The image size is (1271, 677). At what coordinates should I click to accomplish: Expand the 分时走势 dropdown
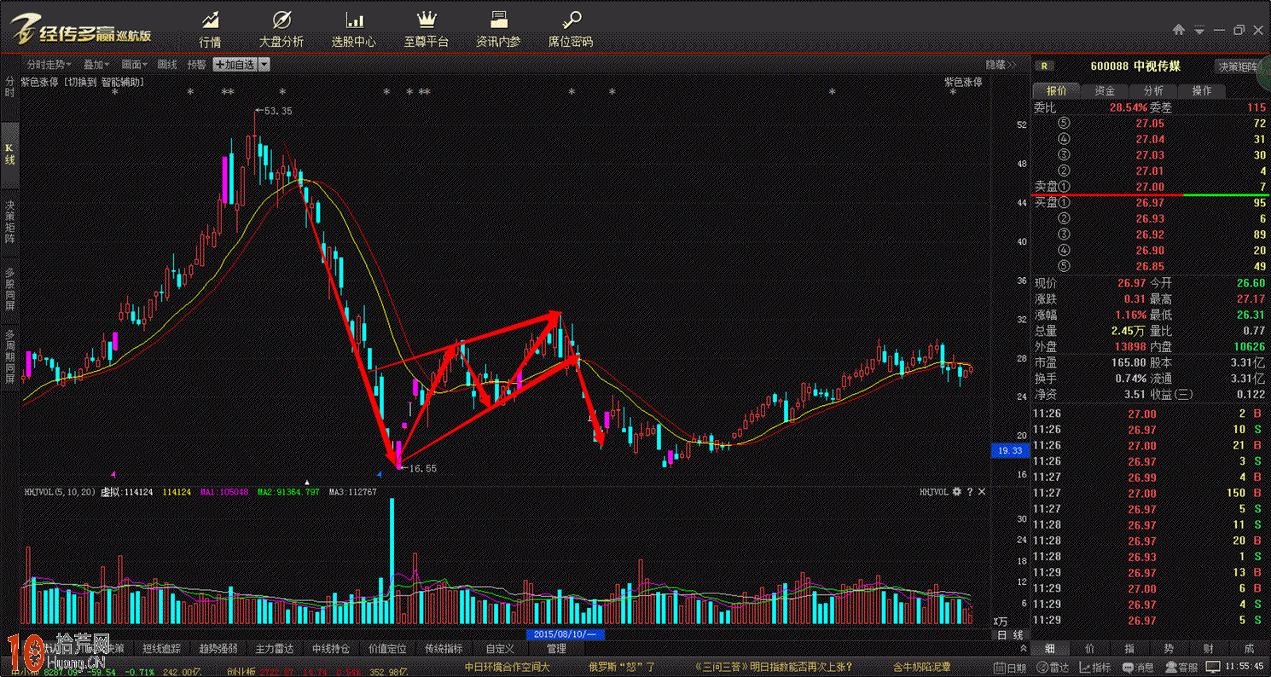(49, 65)
